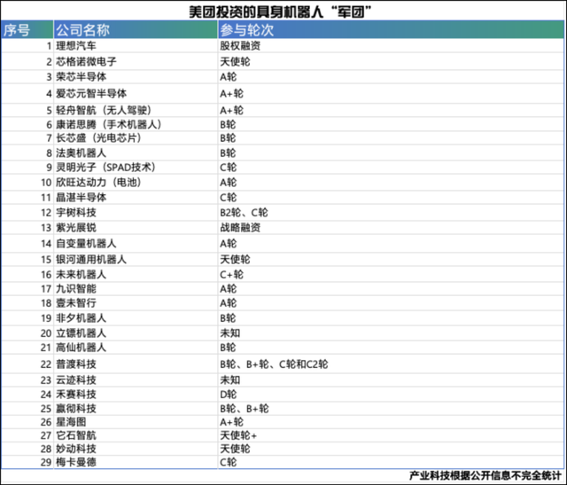Click the 战略融资 round cell
This screenshot has height=485, width=567.
[391, 228]
